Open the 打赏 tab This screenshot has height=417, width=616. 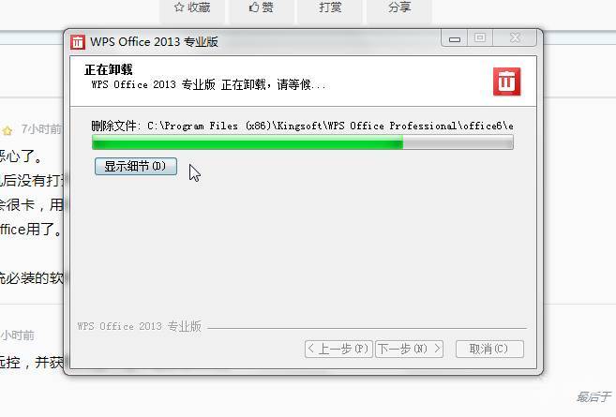click(x=330, y=7)
